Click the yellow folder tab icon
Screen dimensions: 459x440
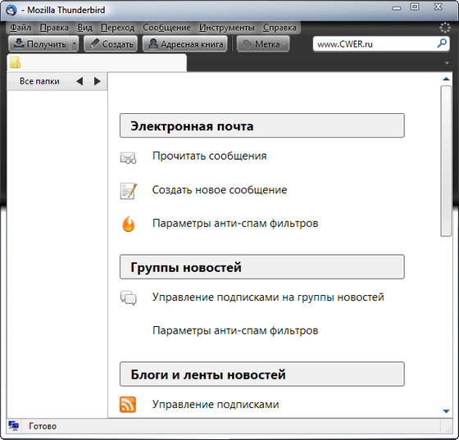pyautogui.click(x=16, y=62)
